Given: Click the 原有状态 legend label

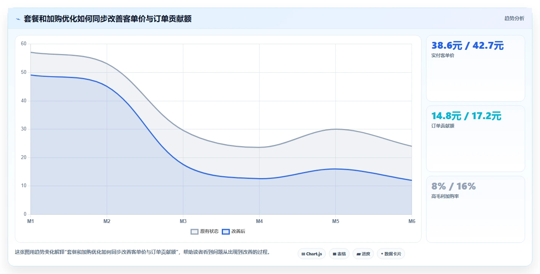Looking at the screenshot, I should point(209,231).
